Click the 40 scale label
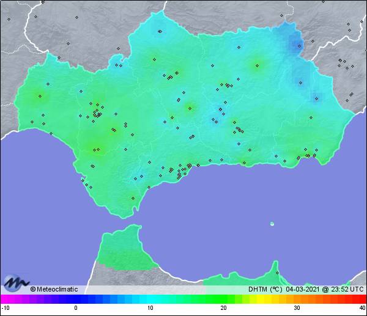The width and height of the screenshot is (367, 316). coord(362,308)
